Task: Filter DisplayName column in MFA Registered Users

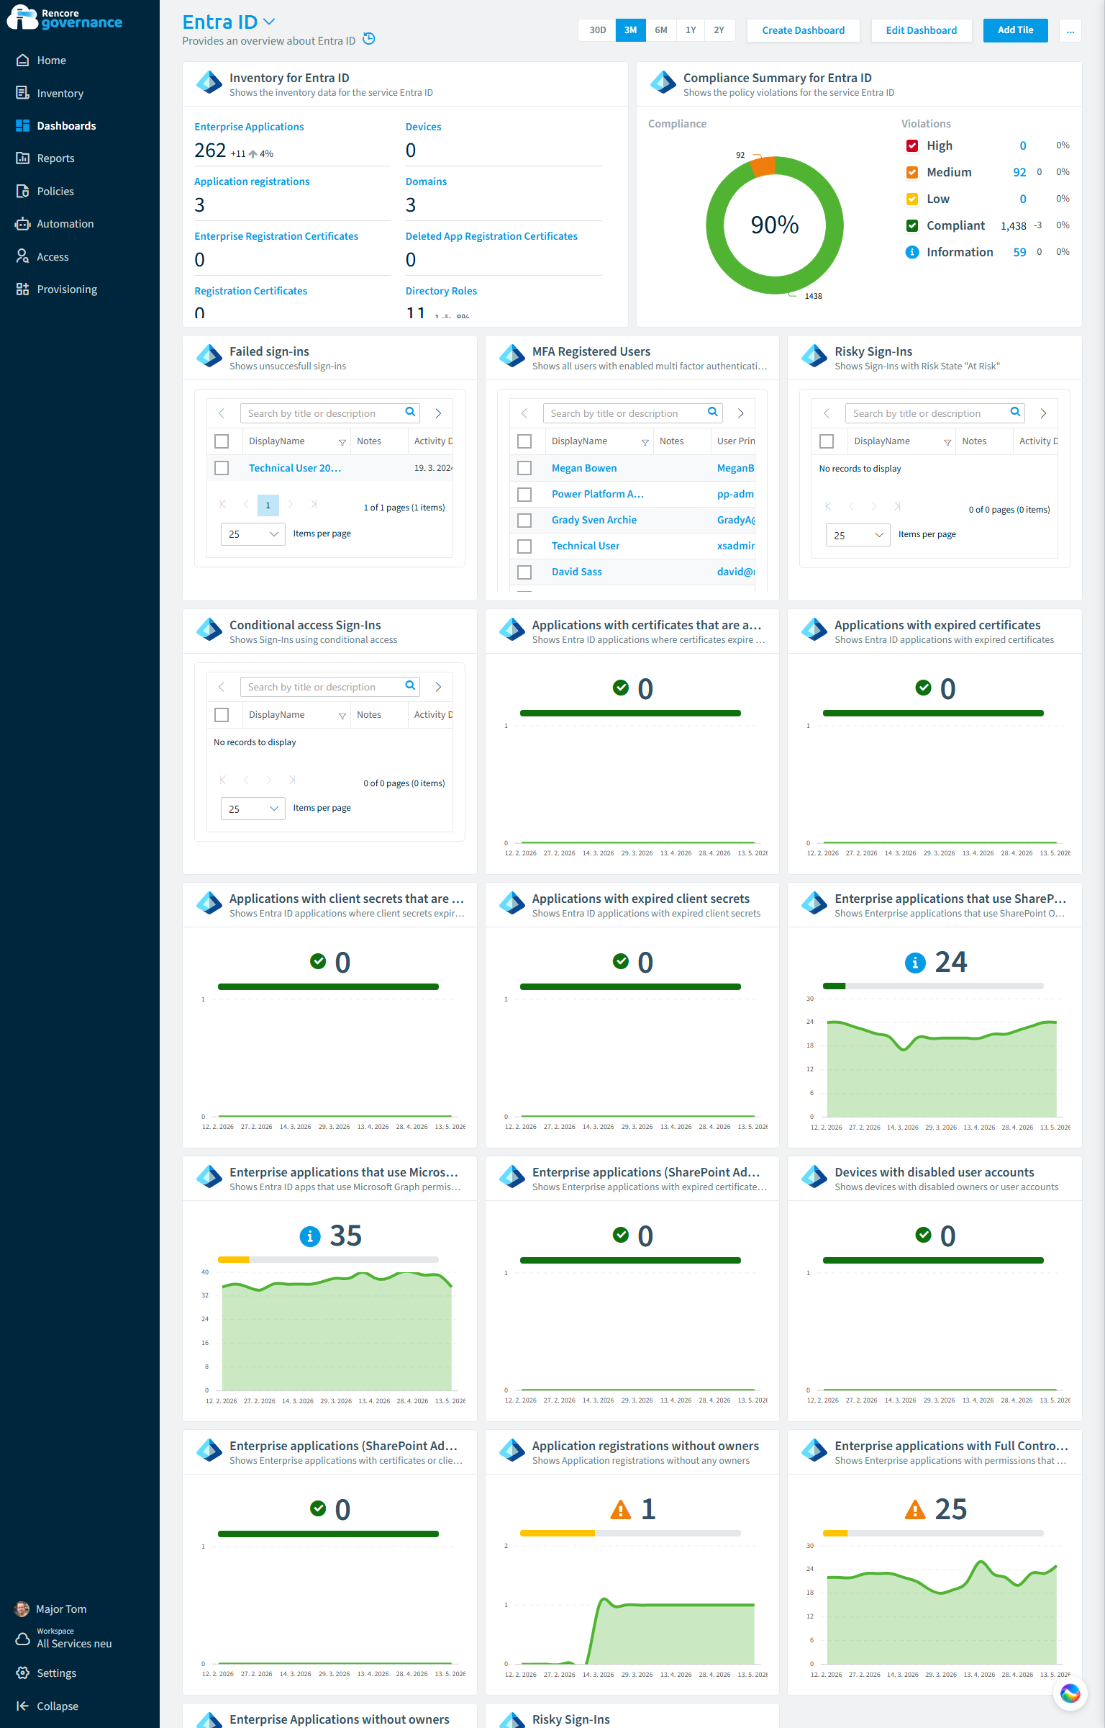Action: (x=645, y=442)
